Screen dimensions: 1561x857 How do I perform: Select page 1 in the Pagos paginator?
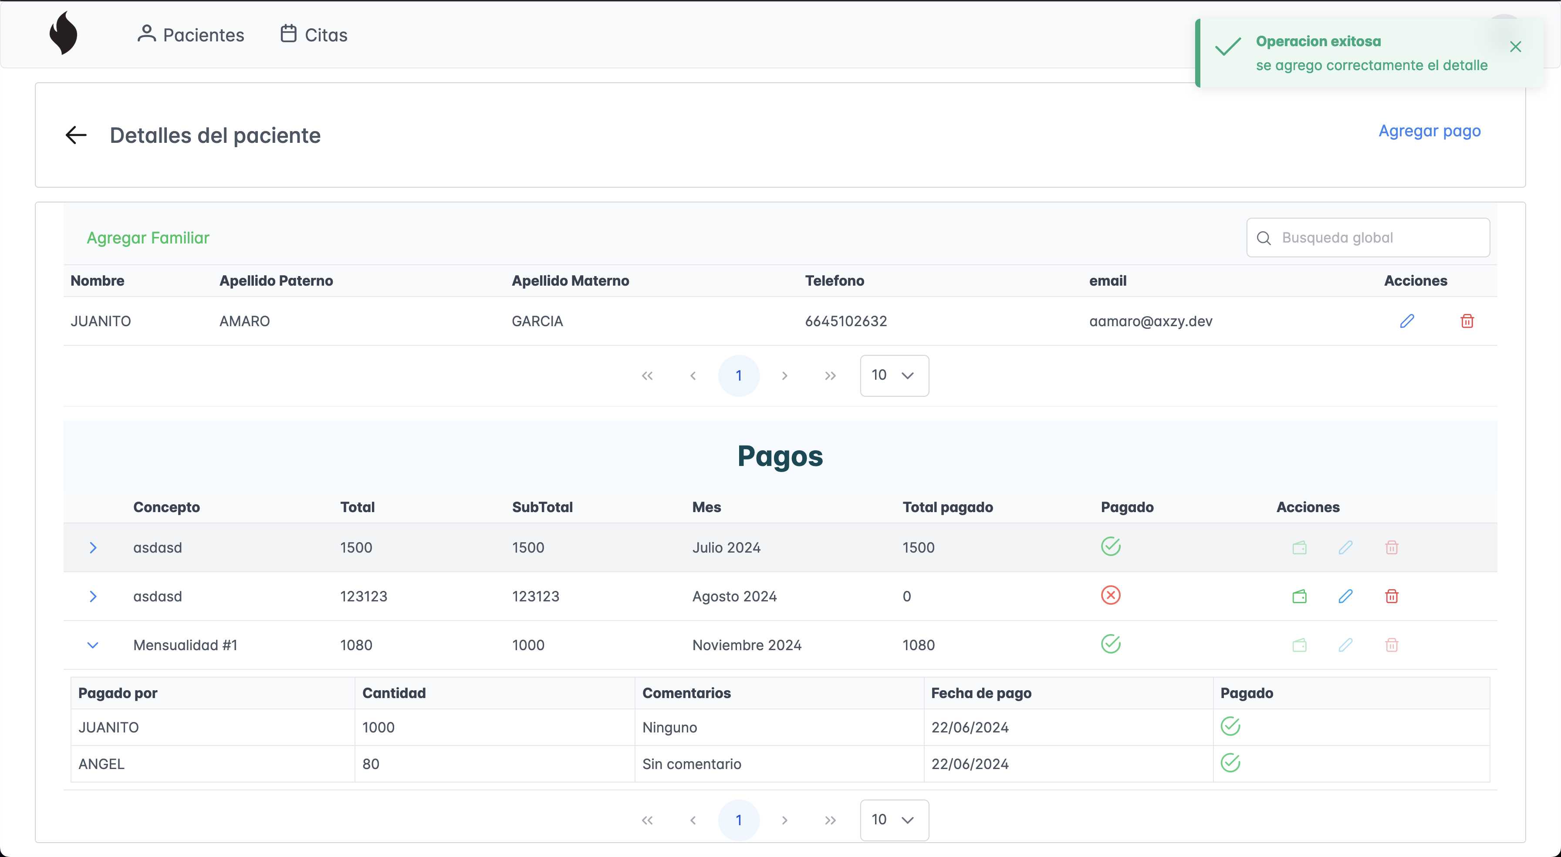point(738,820)
